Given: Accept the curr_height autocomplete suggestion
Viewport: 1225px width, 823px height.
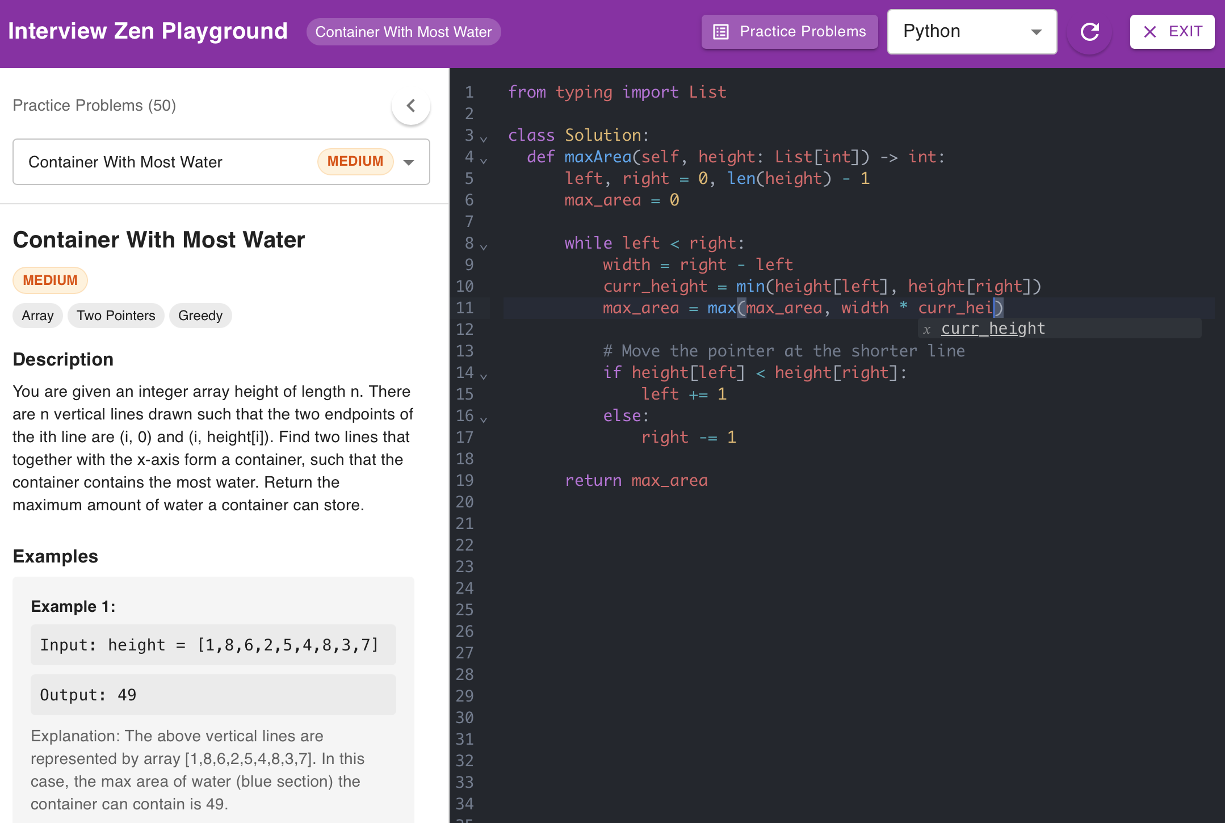Looking at the screenshot, I should click(x=993, y=328).
